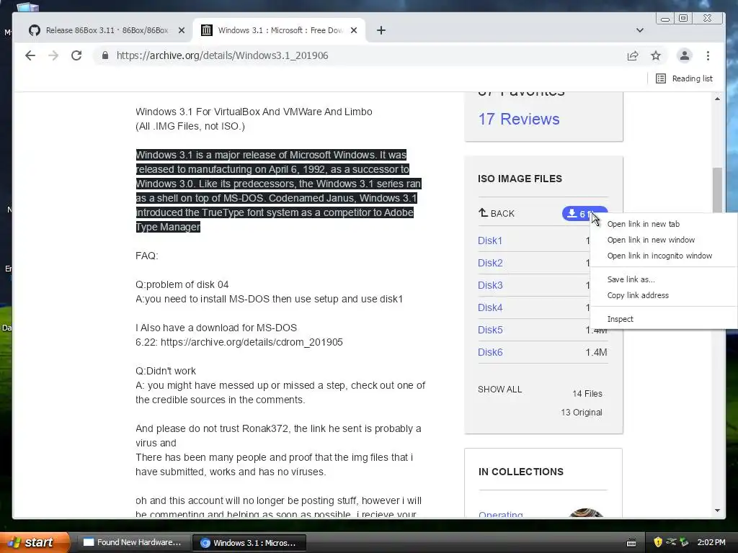This screenshot has height=553, width=738.
Task: Expand the tab search chevron
Action: pos(640,30)
